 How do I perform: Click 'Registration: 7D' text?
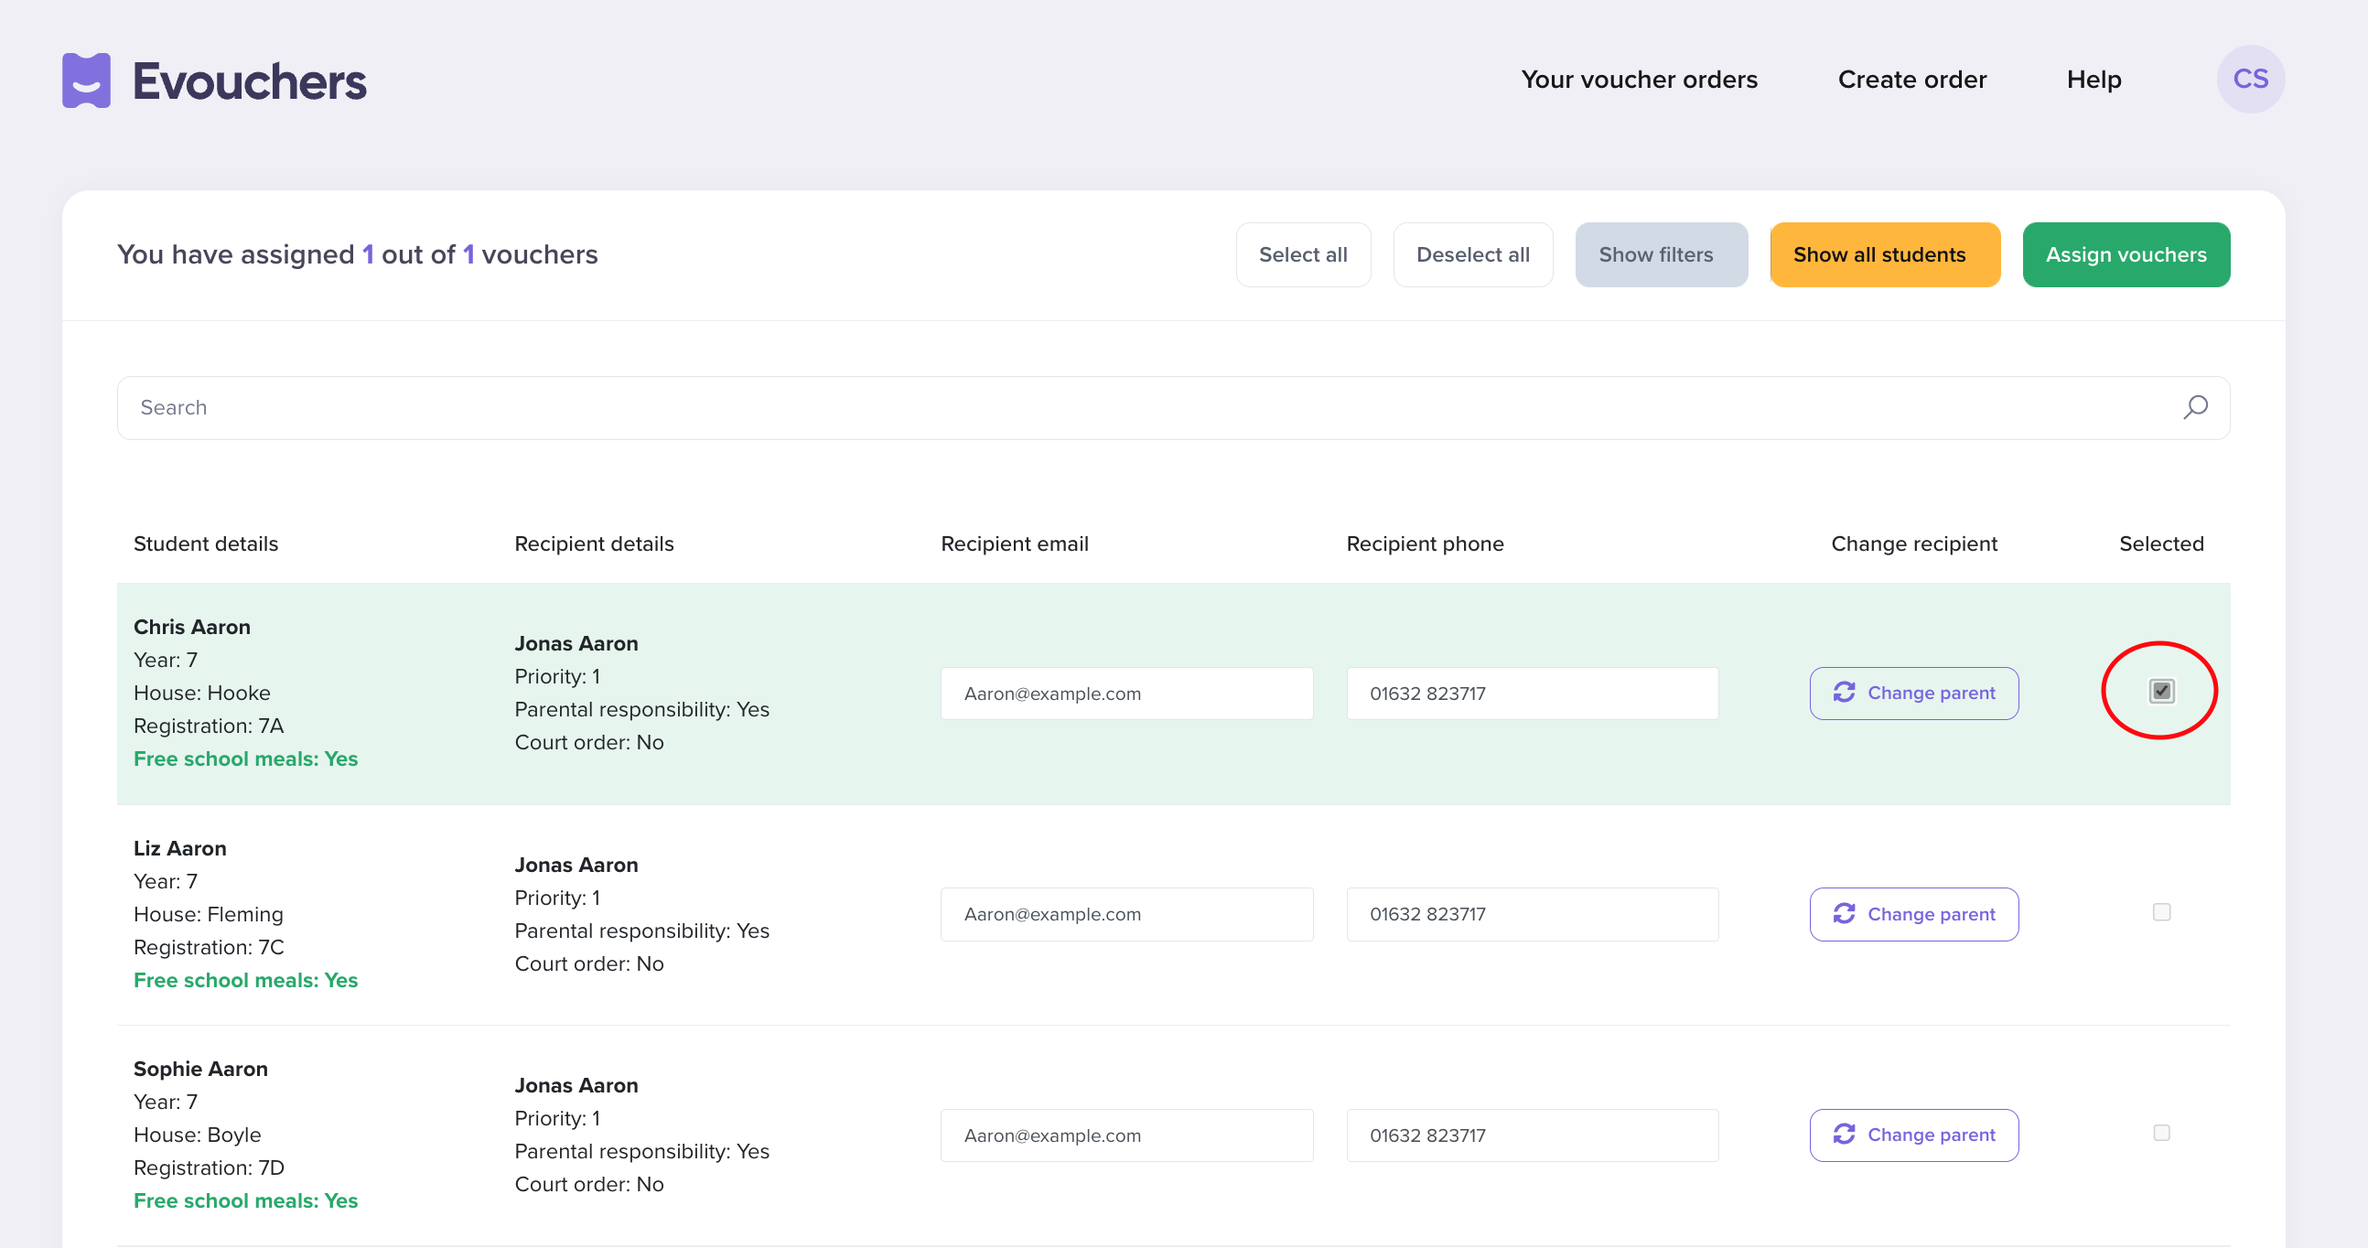coord(209,1168)
